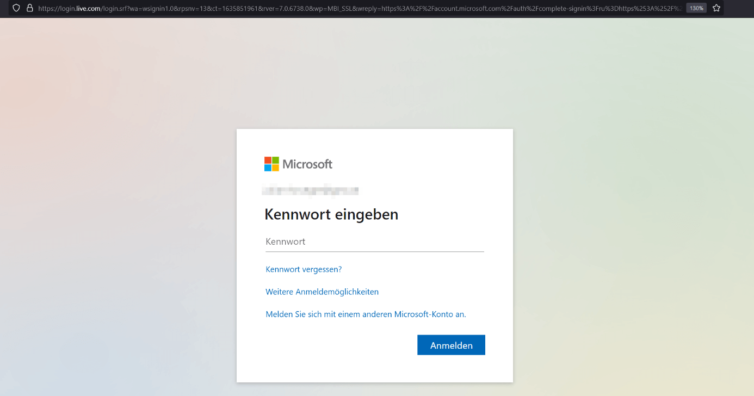Click the shield tracking protection icon
Image resolution: width=754 pixels, height=396 pixels.
point(16,8)
